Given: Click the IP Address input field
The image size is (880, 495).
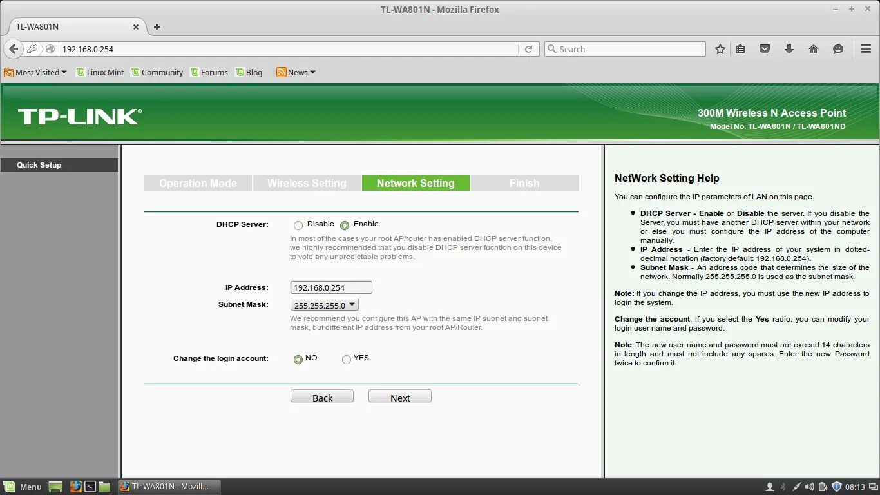Looking at the screenshot, I should pyautogui.click(x=331, y=288).
